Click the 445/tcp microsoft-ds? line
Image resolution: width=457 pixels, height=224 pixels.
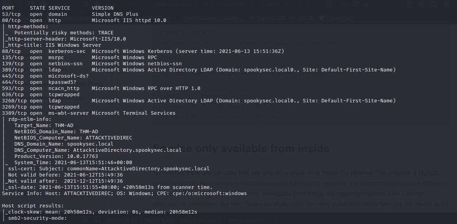coord(45,76)
